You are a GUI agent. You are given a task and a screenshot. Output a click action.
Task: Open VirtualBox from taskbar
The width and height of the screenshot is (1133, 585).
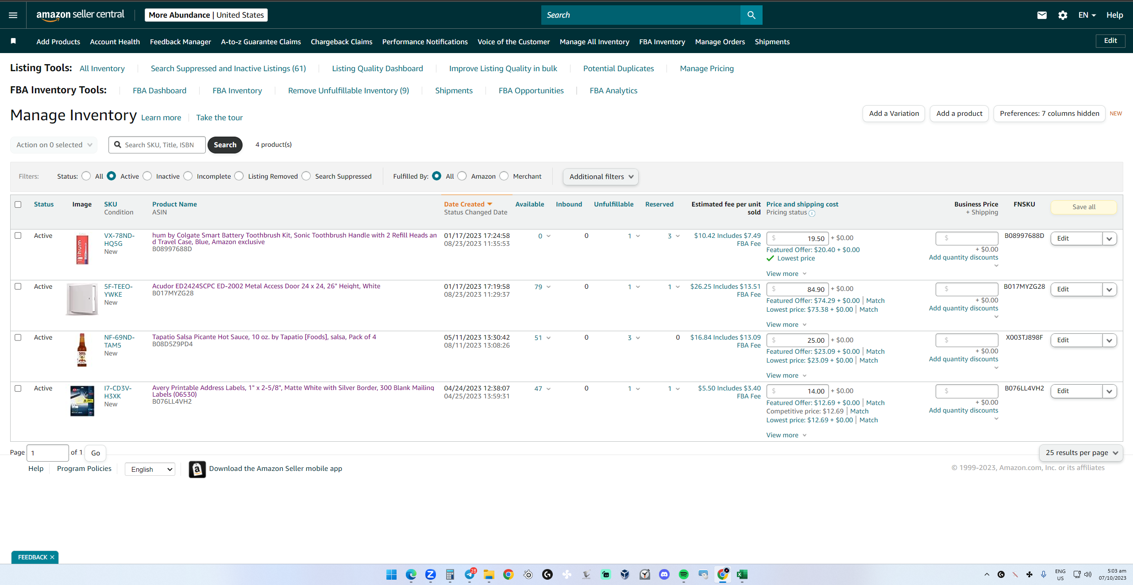(625, 574)
